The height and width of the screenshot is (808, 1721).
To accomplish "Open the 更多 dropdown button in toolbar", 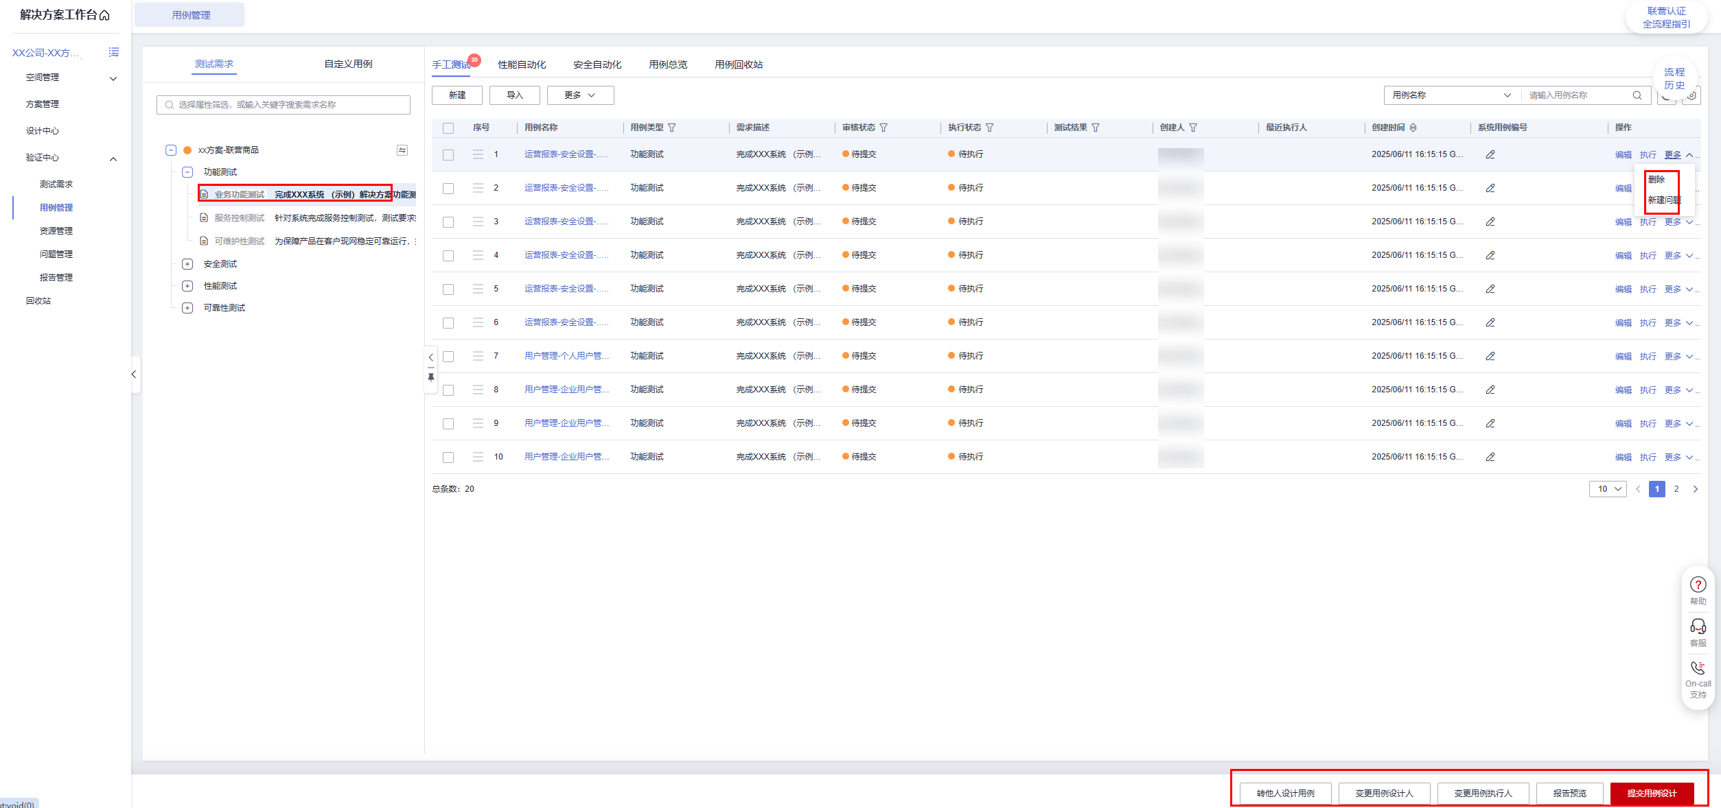I will point(580,95).
